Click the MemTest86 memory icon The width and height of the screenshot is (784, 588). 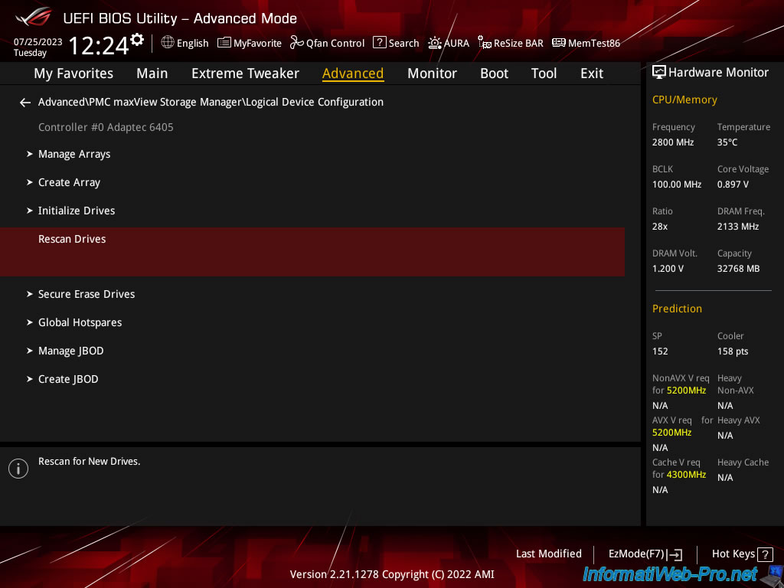click(558, 43)
